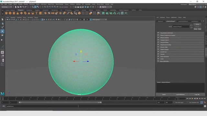Select the four-view panel layout
207x116 pixels.
click(x=2, y=56)
